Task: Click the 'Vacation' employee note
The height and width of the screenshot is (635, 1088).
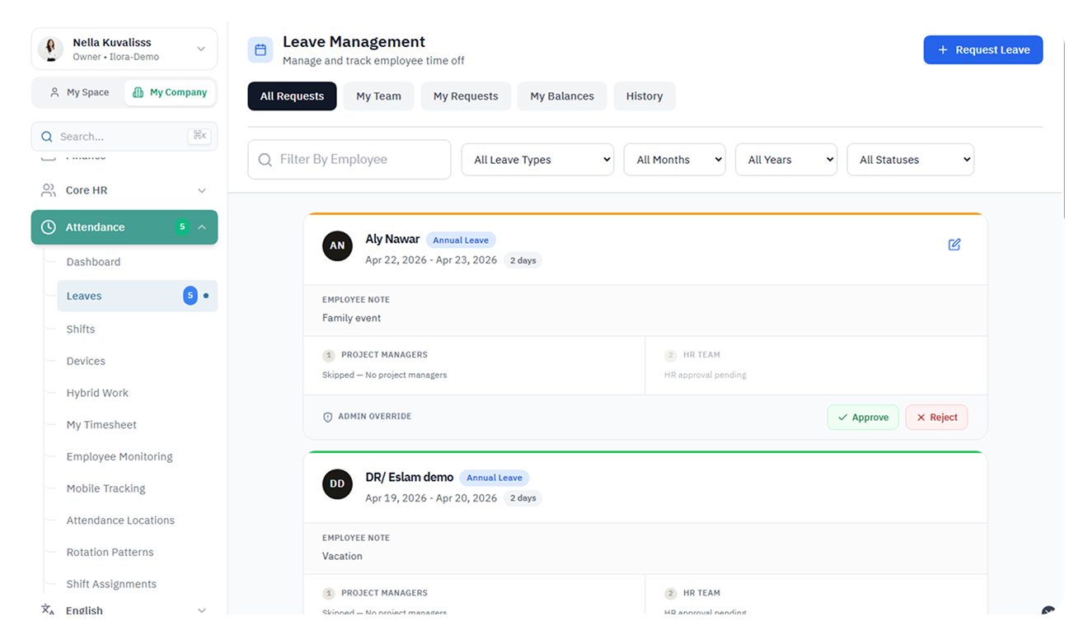Action: coord(342,556)
